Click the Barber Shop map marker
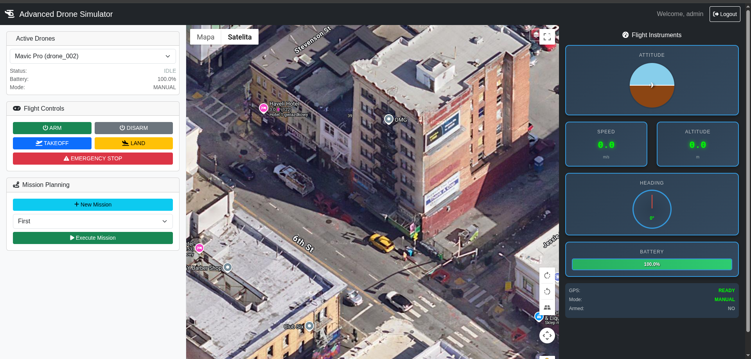This screenshot has height=359, width=751. pos(228,267)
